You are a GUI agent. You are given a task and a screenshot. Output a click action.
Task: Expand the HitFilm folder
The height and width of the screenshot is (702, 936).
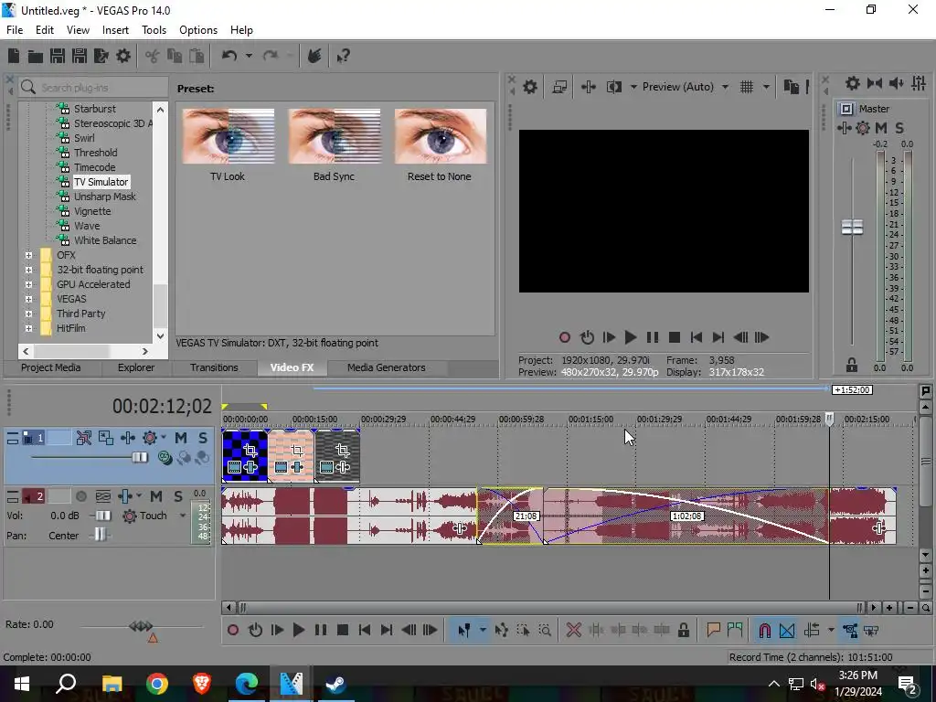(28, 328)
